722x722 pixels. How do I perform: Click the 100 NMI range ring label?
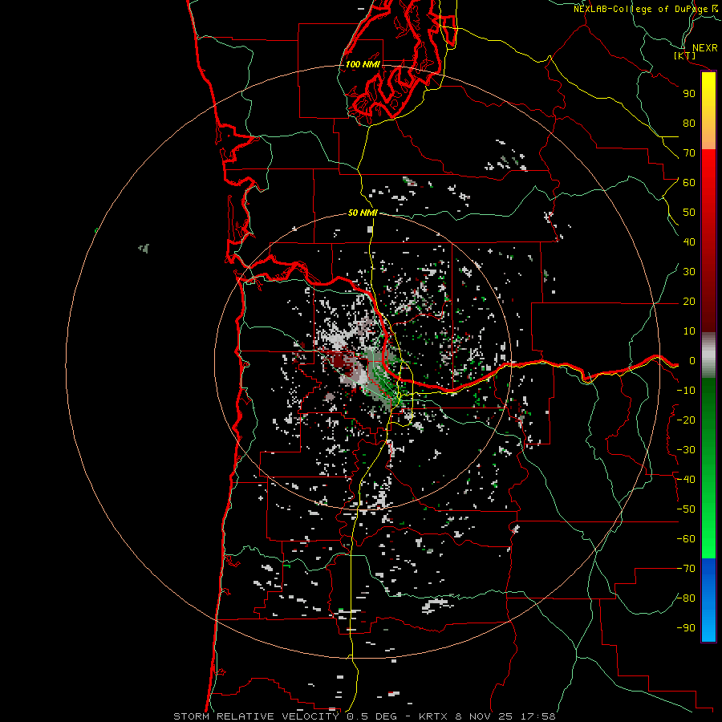(x=363, y=64)
